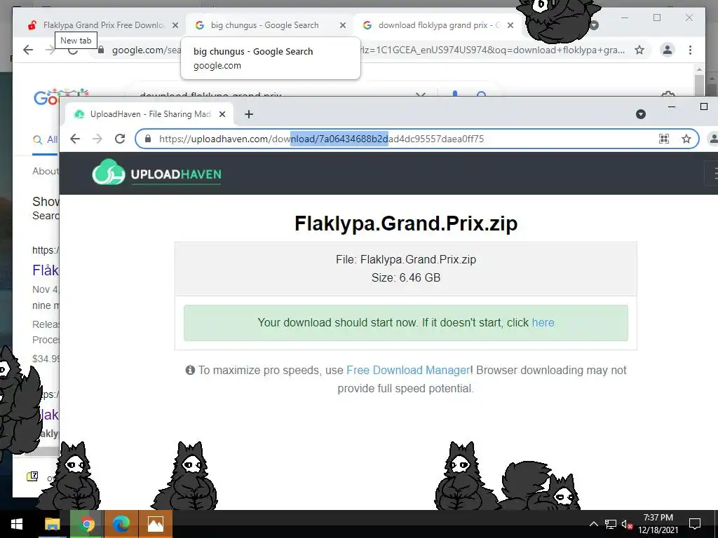Open Microsoft Edge from taskbar
This screenshot has height=538, width=718.
[x=121, y=524]
